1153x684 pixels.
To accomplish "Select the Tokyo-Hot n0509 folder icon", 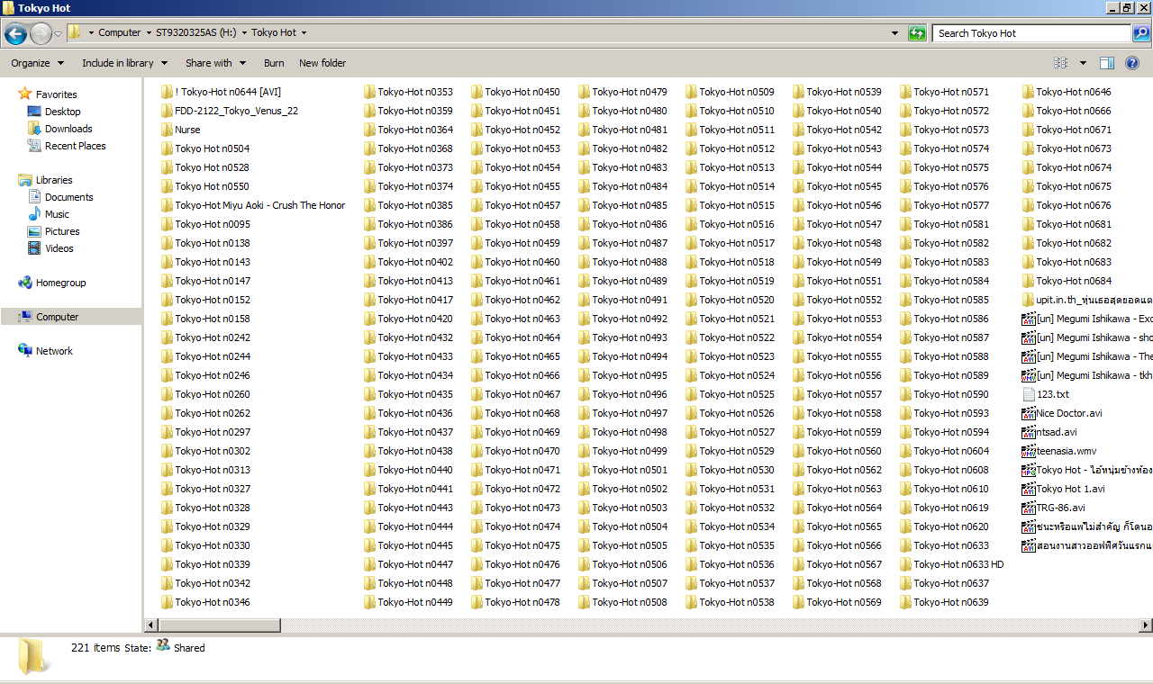I will tap(691, 92).
